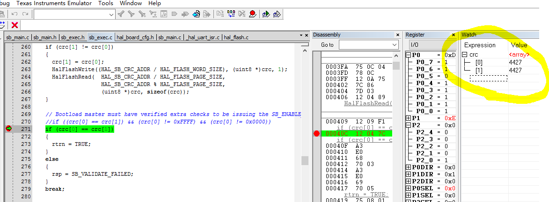Switch to the sb_main.h tab

click(45, 37)
